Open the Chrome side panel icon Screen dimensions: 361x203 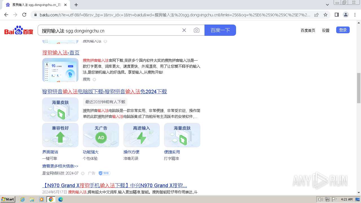click(x=337, y=15)
